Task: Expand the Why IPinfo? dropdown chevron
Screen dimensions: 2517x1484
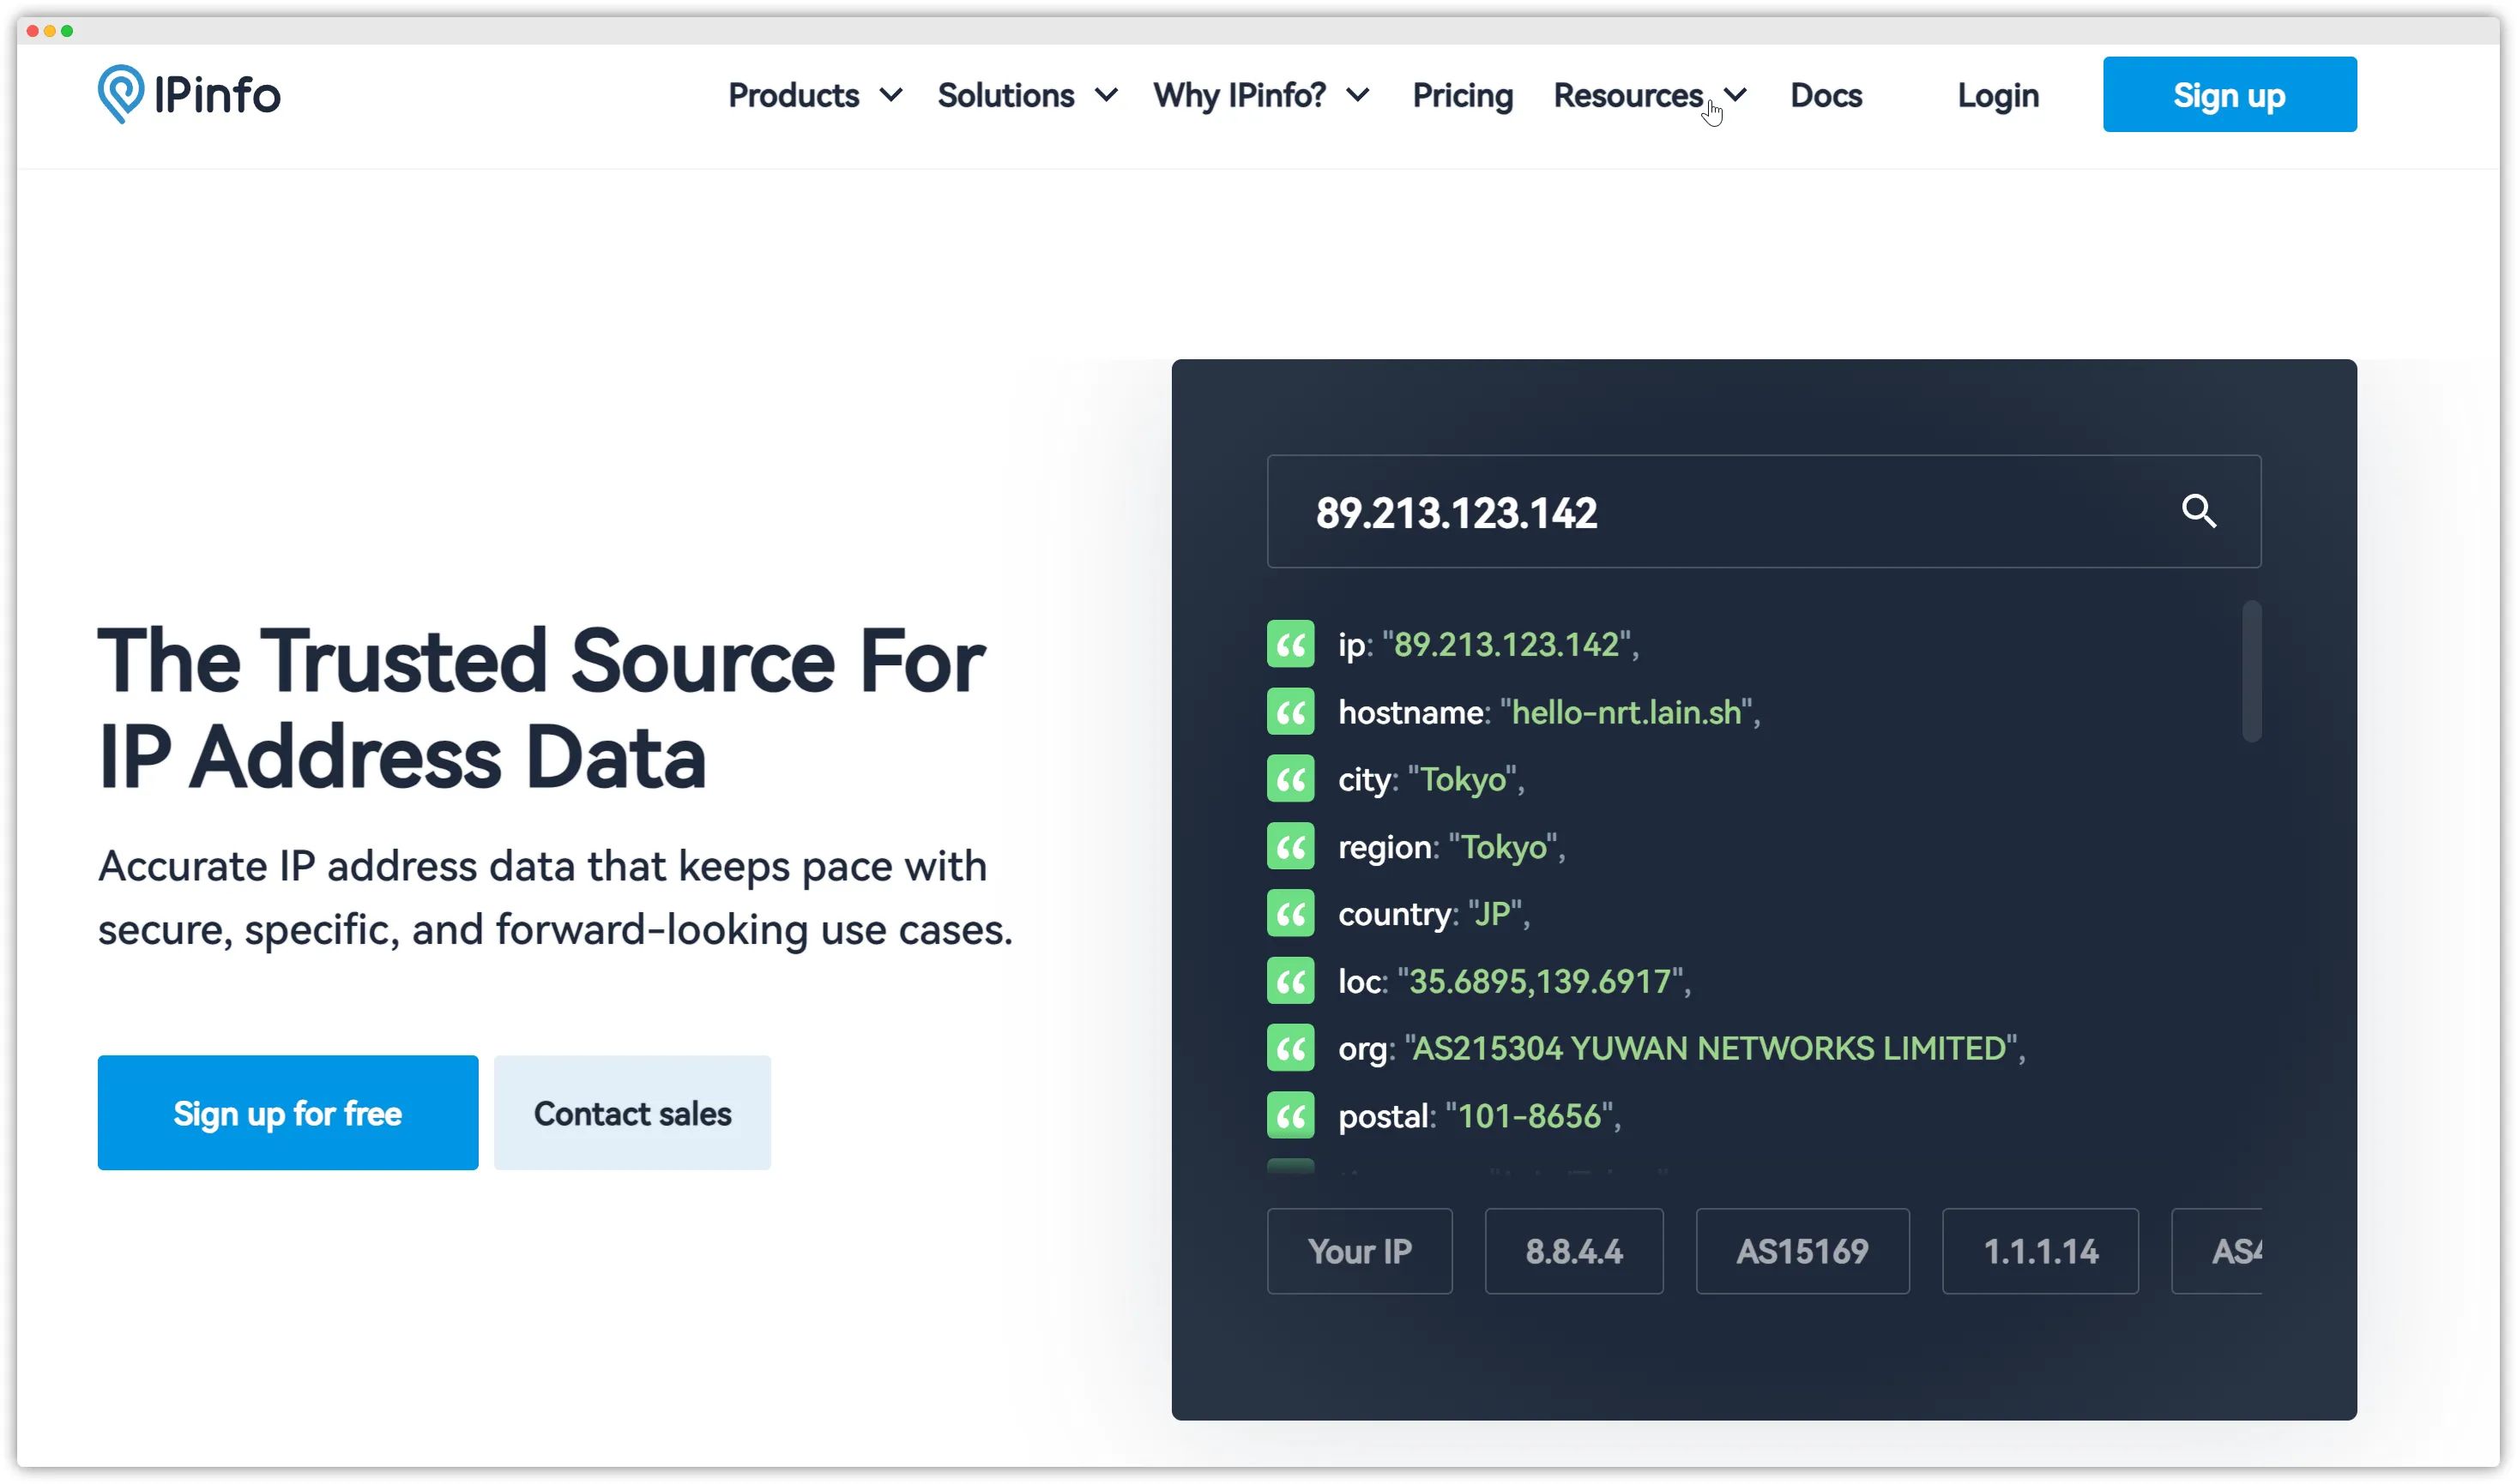Action: 1357,95
